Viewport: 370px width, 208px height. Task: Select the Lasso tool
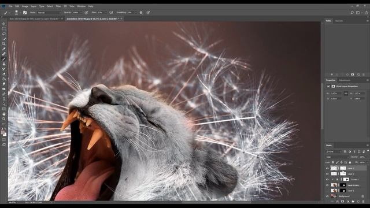(4, 34)
